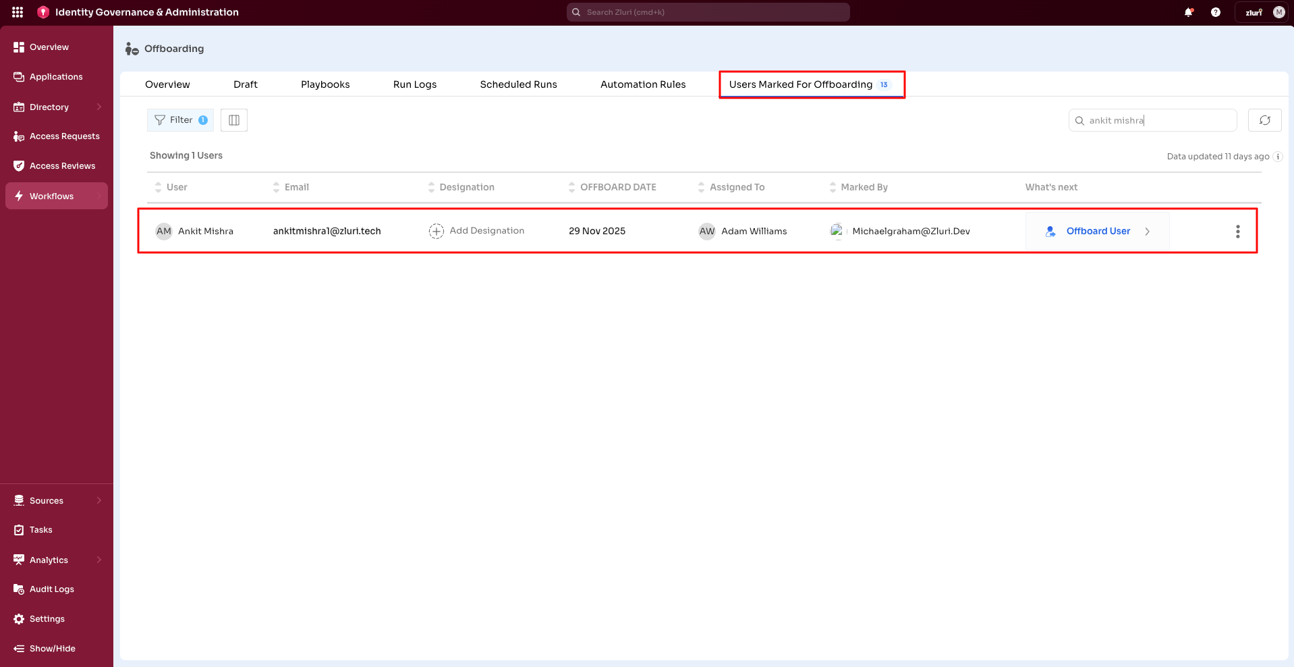
Task: Click the Add Designation plus icon
Action: (x=437, y=231)
